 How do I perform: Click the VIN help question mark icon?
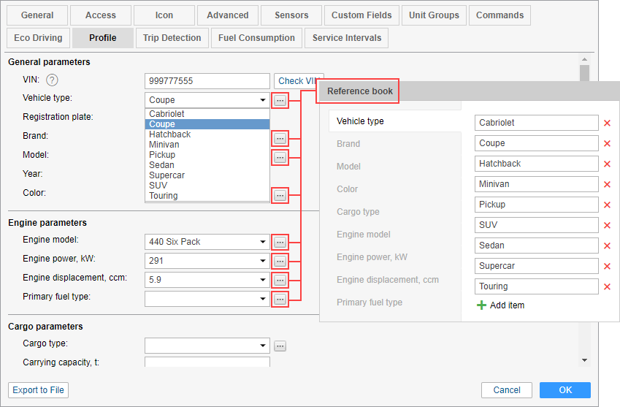[52, 80]
